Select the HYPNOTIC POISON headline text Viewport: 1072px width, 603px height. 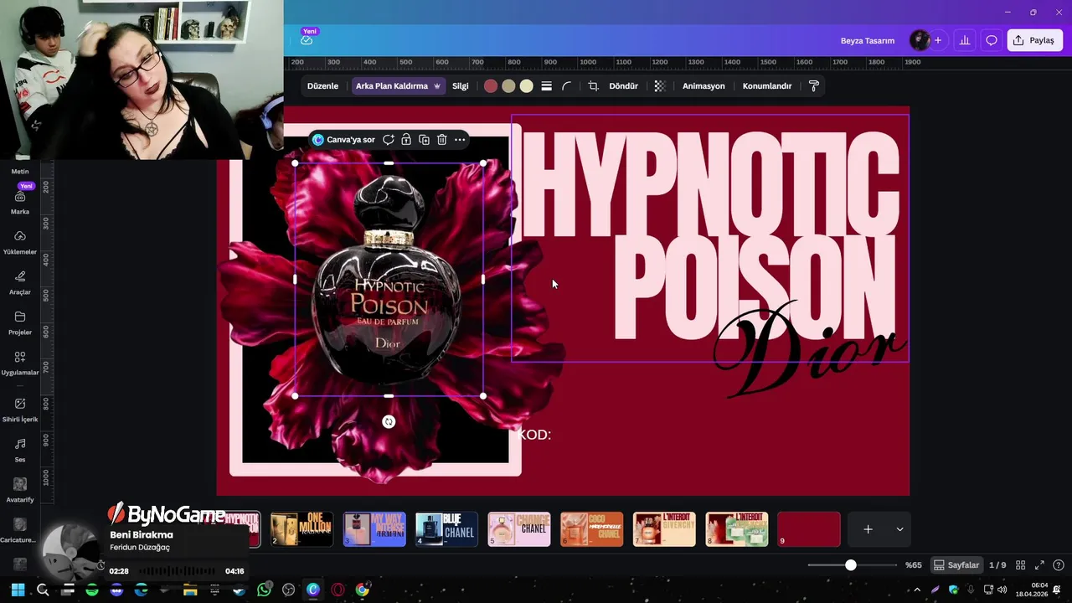coord(710,236)
